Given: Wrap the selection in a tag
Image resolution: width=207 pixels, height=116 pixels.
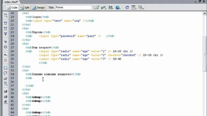Looking at the screenshot, I should click(5, 79).
